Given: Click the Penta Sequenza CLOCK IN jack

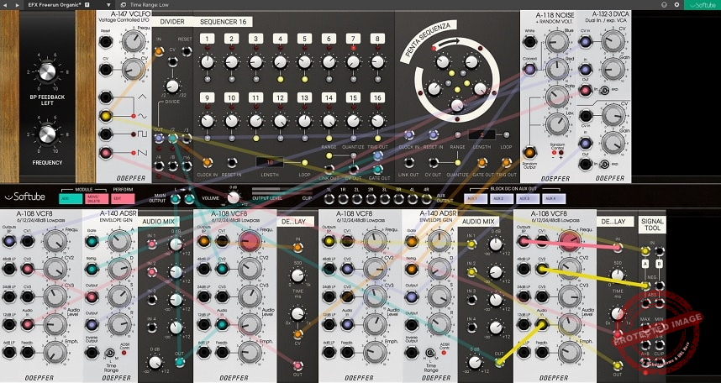Looking at the screenshot, I should 408,134.
